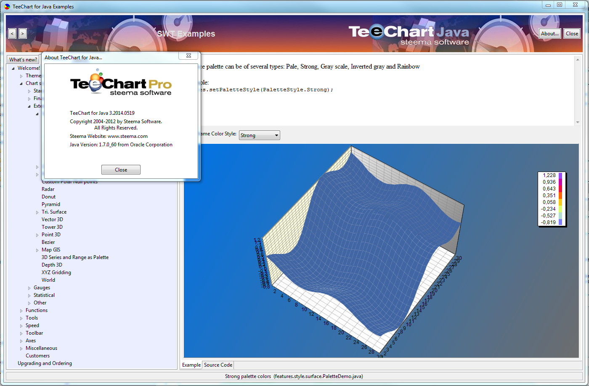Screen dimensions: 589x386
Task: Open 3D Series and Range as Palette item
Action: click(x=75, y=257)
